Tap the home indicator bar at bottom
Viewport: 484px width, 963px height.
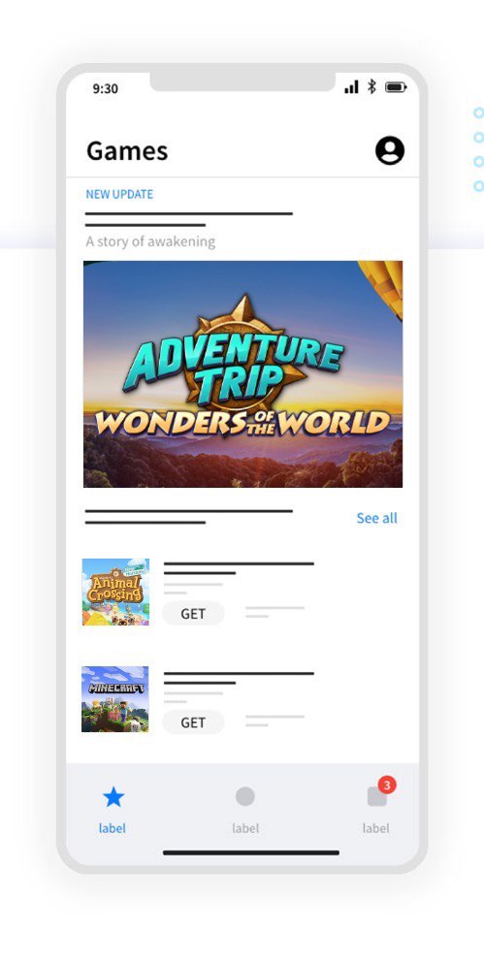click(250, 852)
